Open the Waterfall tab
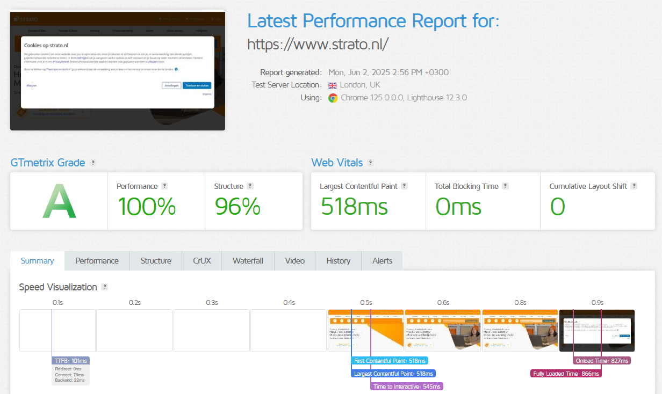662x394 pixels. [248, 261]
